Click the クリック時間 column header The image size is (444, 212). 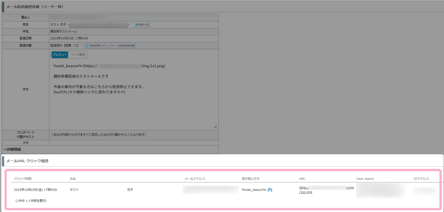coord(23,179)
